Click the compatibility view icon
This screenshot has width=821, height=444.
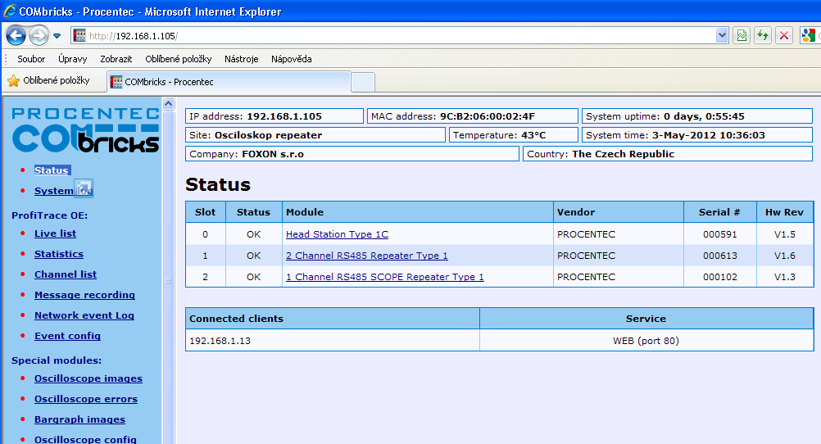click(x=742, y=35)
